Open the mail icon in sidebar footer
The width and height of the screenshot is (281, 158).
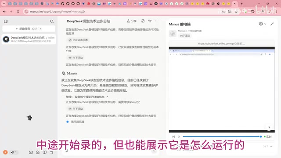click(31, 152)
